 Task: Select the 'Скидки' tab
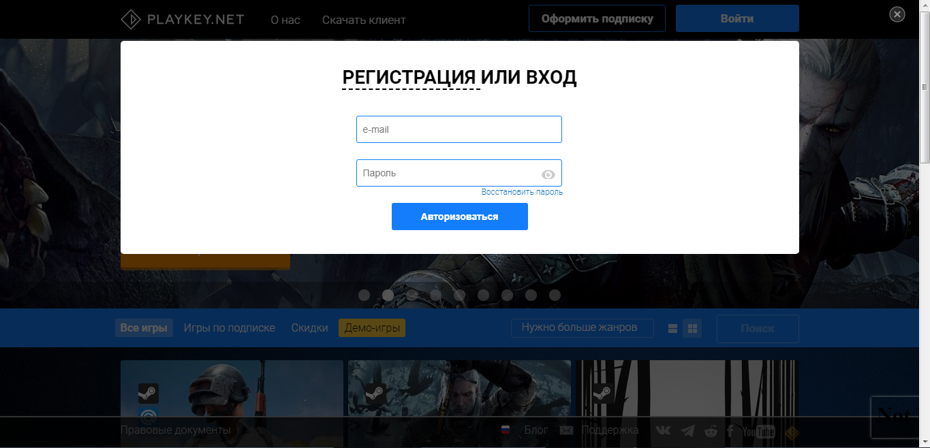[x=309, y=327]
